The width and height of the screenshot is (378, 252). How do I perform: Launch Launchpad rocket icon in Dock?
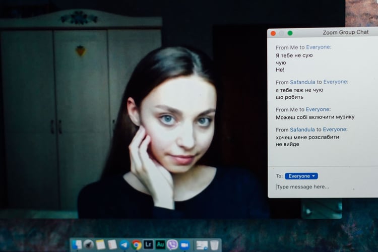point(89,245)
